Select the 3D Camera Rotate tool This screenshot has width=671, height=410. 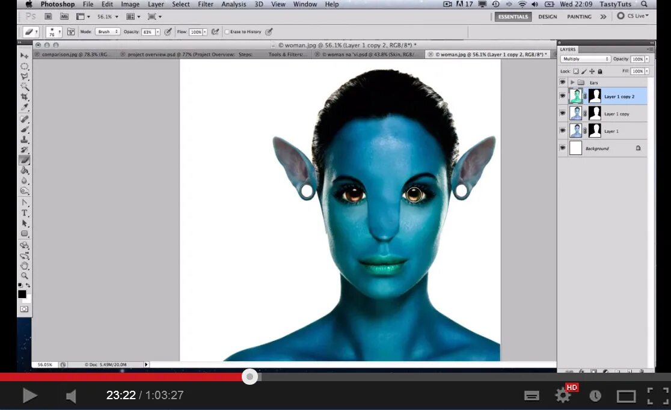25,255
